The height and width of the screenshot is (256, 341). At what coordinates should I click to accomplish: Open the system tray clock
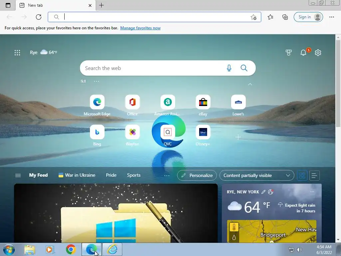point(324,250)
